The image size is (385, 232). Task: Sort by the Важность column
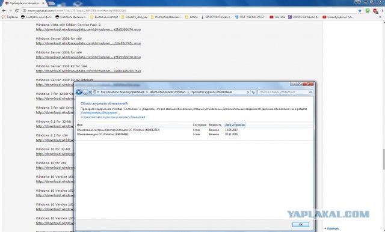click(x=215, y=125)
